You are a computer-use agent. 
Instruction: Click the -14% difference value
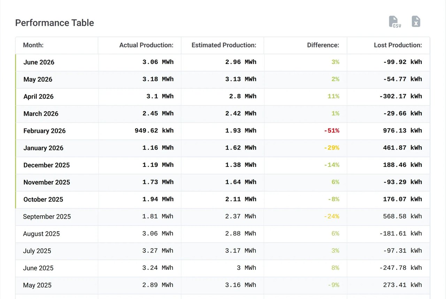[332, 165]
